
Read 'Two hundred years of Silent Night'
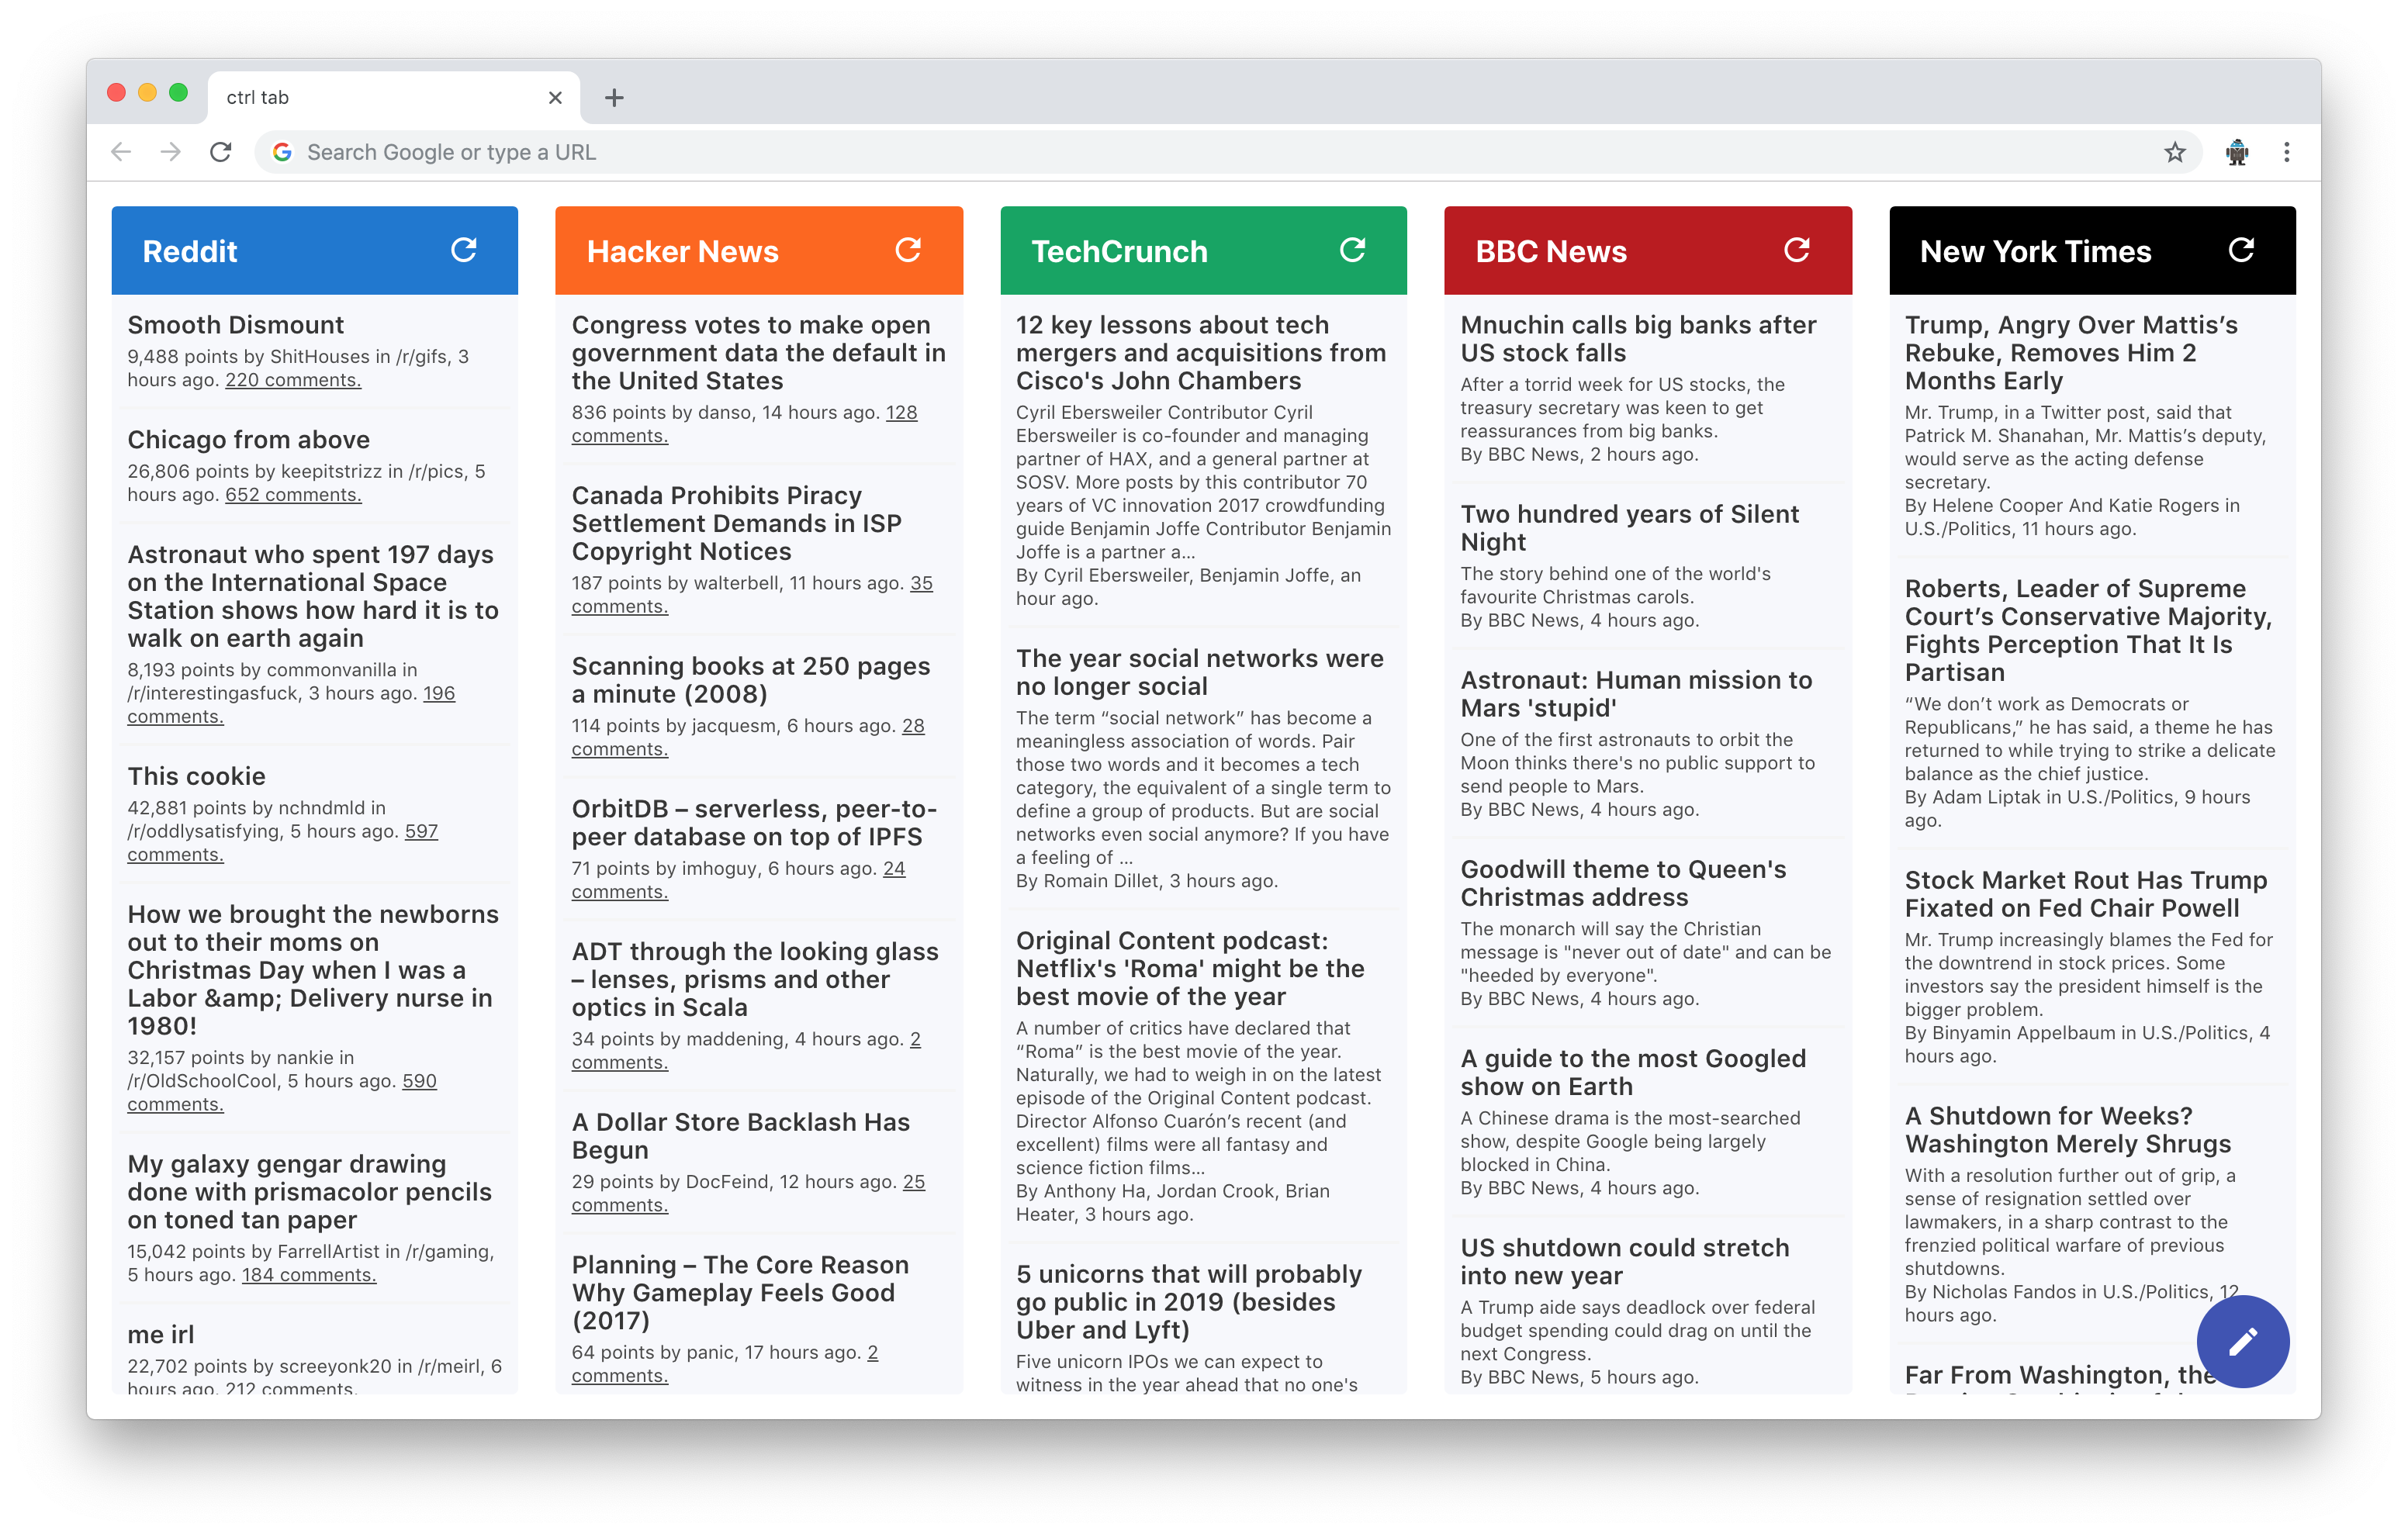pos(1630,528)
